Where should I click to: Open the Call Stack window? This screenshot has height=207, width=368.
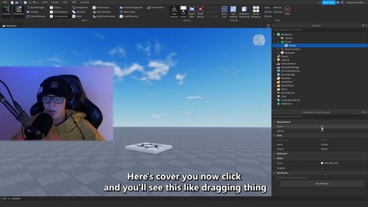79,12
